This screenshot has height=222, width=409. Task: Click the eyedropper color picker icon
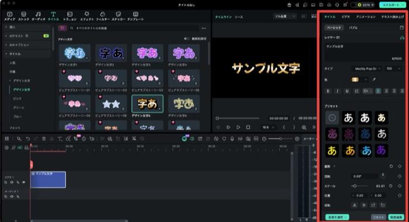[374, 79]
